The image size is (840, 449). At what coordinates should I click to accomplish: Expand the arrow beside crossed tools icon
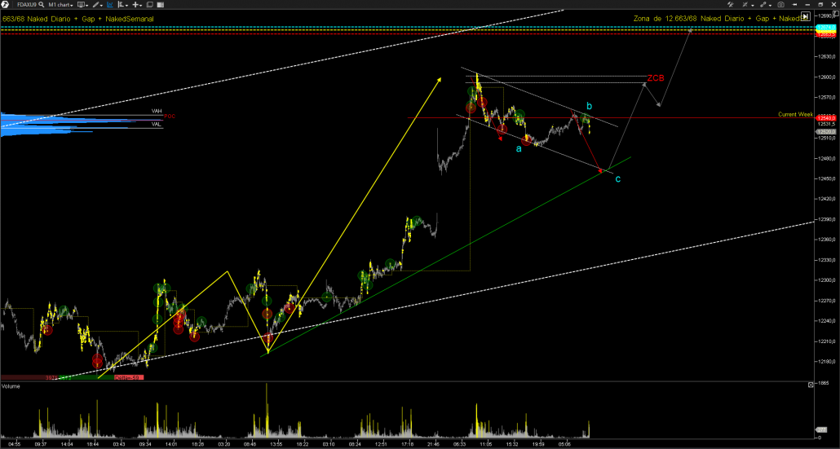[753, 6]
